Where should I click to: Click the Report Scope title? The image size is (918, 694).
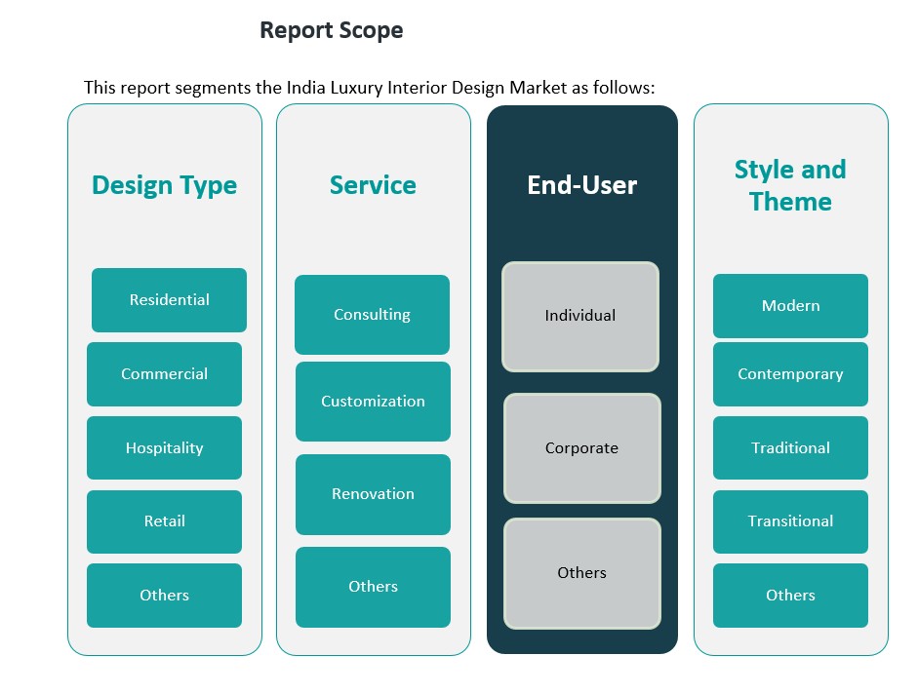(x=331, y=30)
